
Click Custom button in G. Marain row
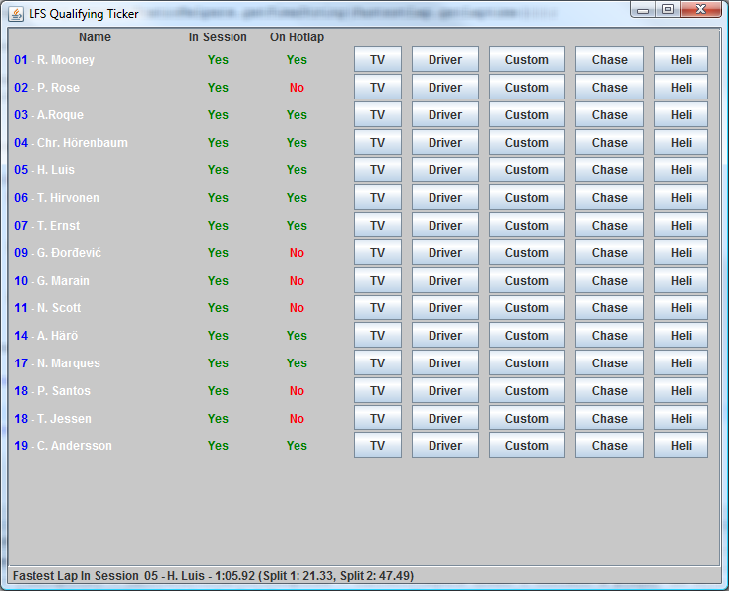(x=527, y=281)
